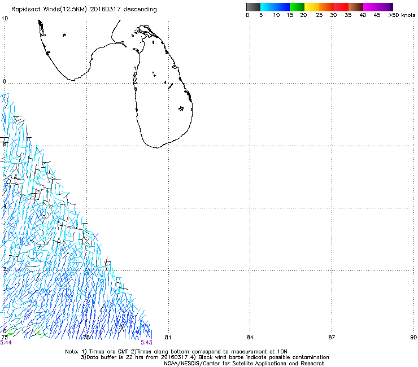Click the yellow 20-25 knots color band

point(312,7)
